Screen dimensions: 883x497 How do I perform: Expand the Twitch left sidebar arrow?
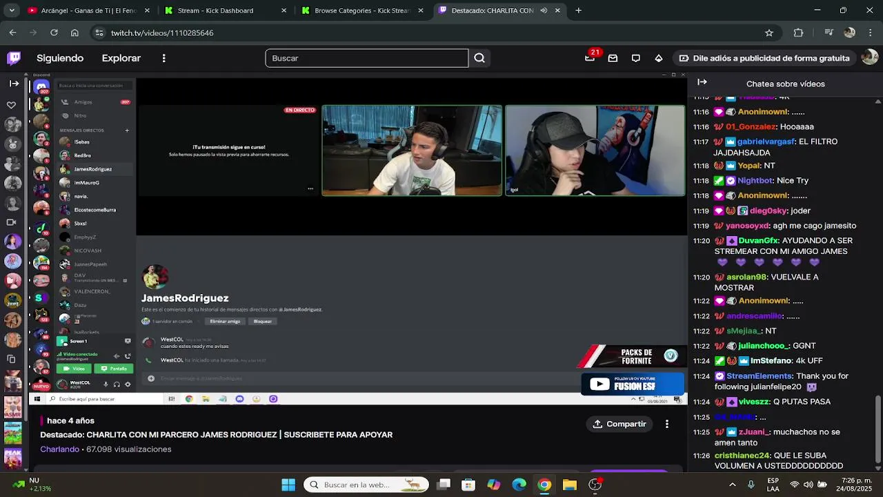point(14,83)
